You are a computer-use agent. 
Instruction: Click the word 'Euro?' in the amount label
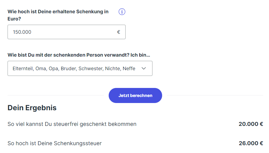14,18
